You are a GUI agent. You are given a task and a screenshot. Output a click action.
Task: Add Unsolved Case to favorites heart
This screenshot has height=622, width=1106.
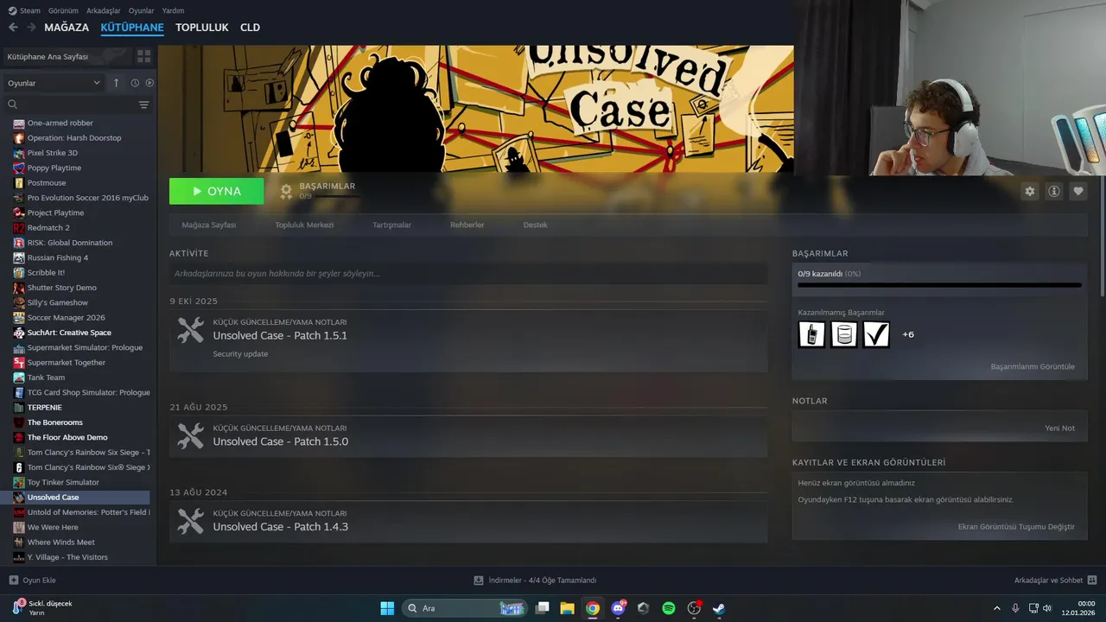pos(1077,192)
